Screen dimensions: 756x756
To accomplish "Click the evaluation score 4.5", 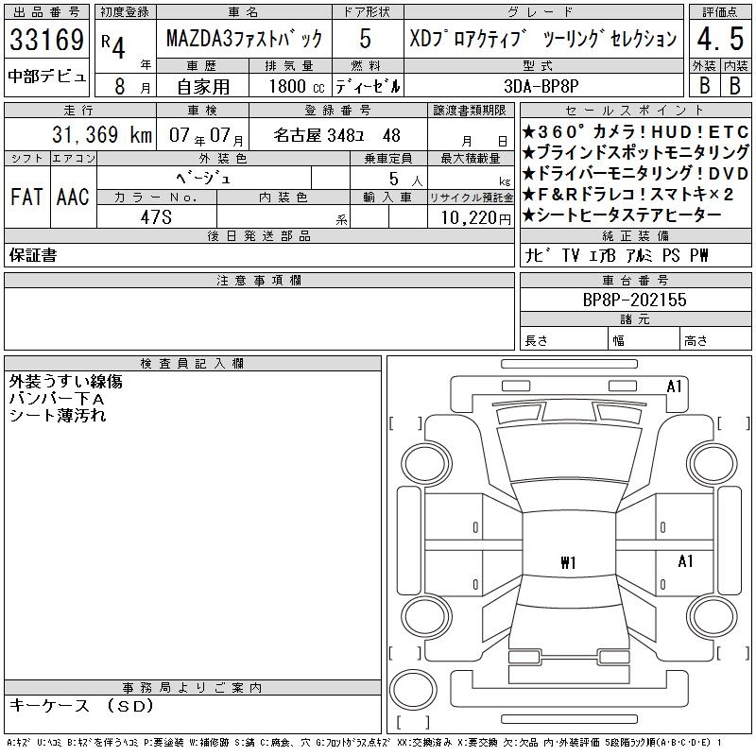I will [720, 39].
